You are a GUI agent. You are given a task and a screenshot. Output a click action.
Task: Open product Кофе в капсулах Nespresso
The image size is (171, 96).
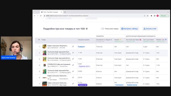[58, 46]
